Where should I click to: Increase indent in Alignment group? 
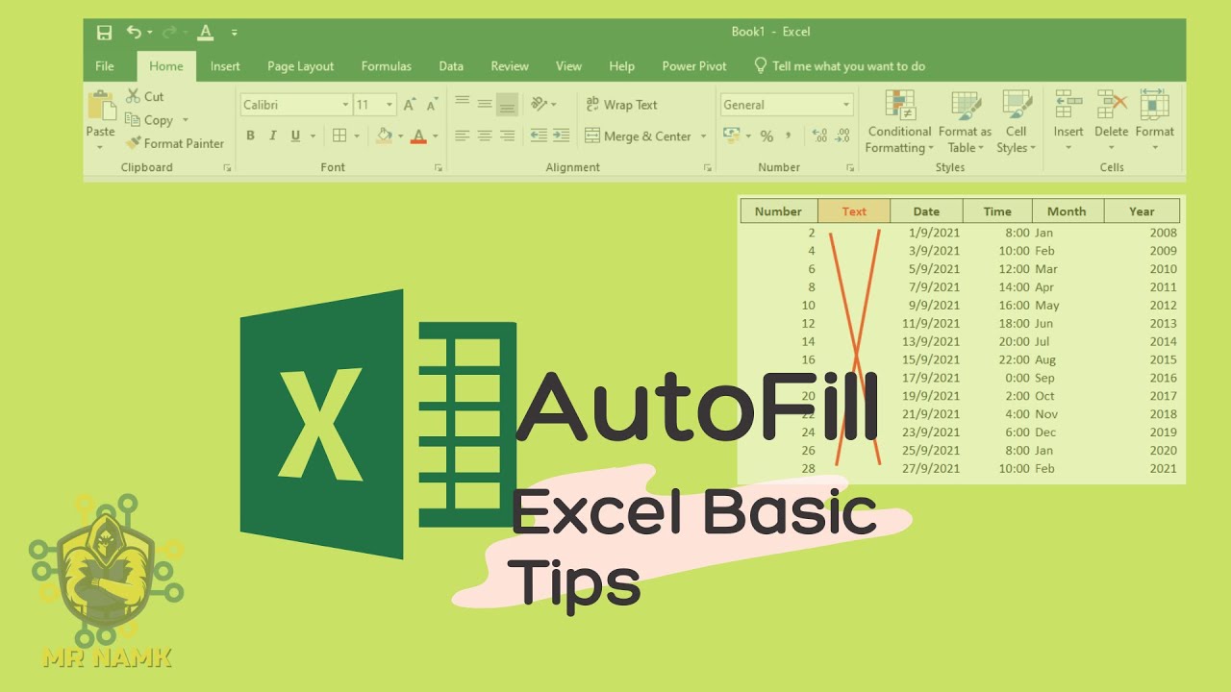pos(562,136)
